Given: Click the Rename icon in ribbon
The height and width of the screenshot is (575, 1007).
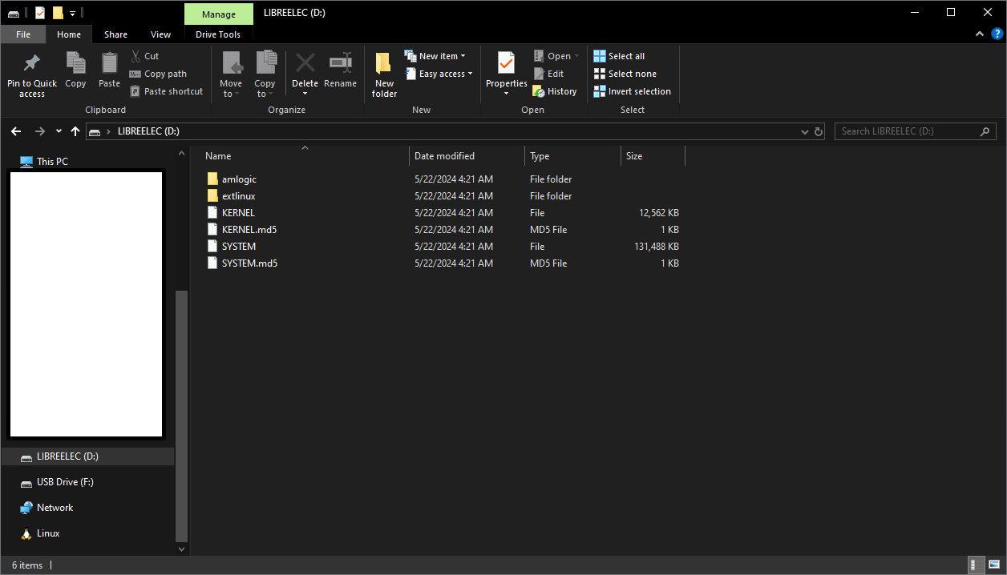Looking at the screenshot, I should [341, 64].
